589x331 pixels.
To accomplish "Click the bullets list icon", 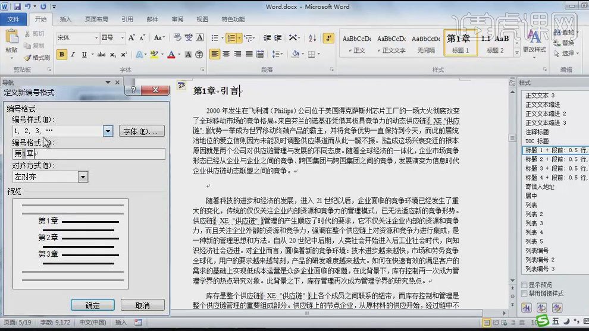I will click(215, 38).
